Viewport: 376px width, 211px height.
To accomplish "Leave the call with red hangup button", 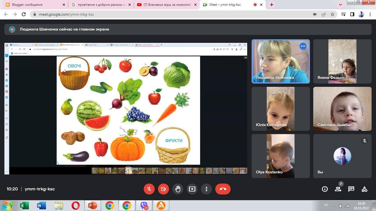I will coord(223,189).
